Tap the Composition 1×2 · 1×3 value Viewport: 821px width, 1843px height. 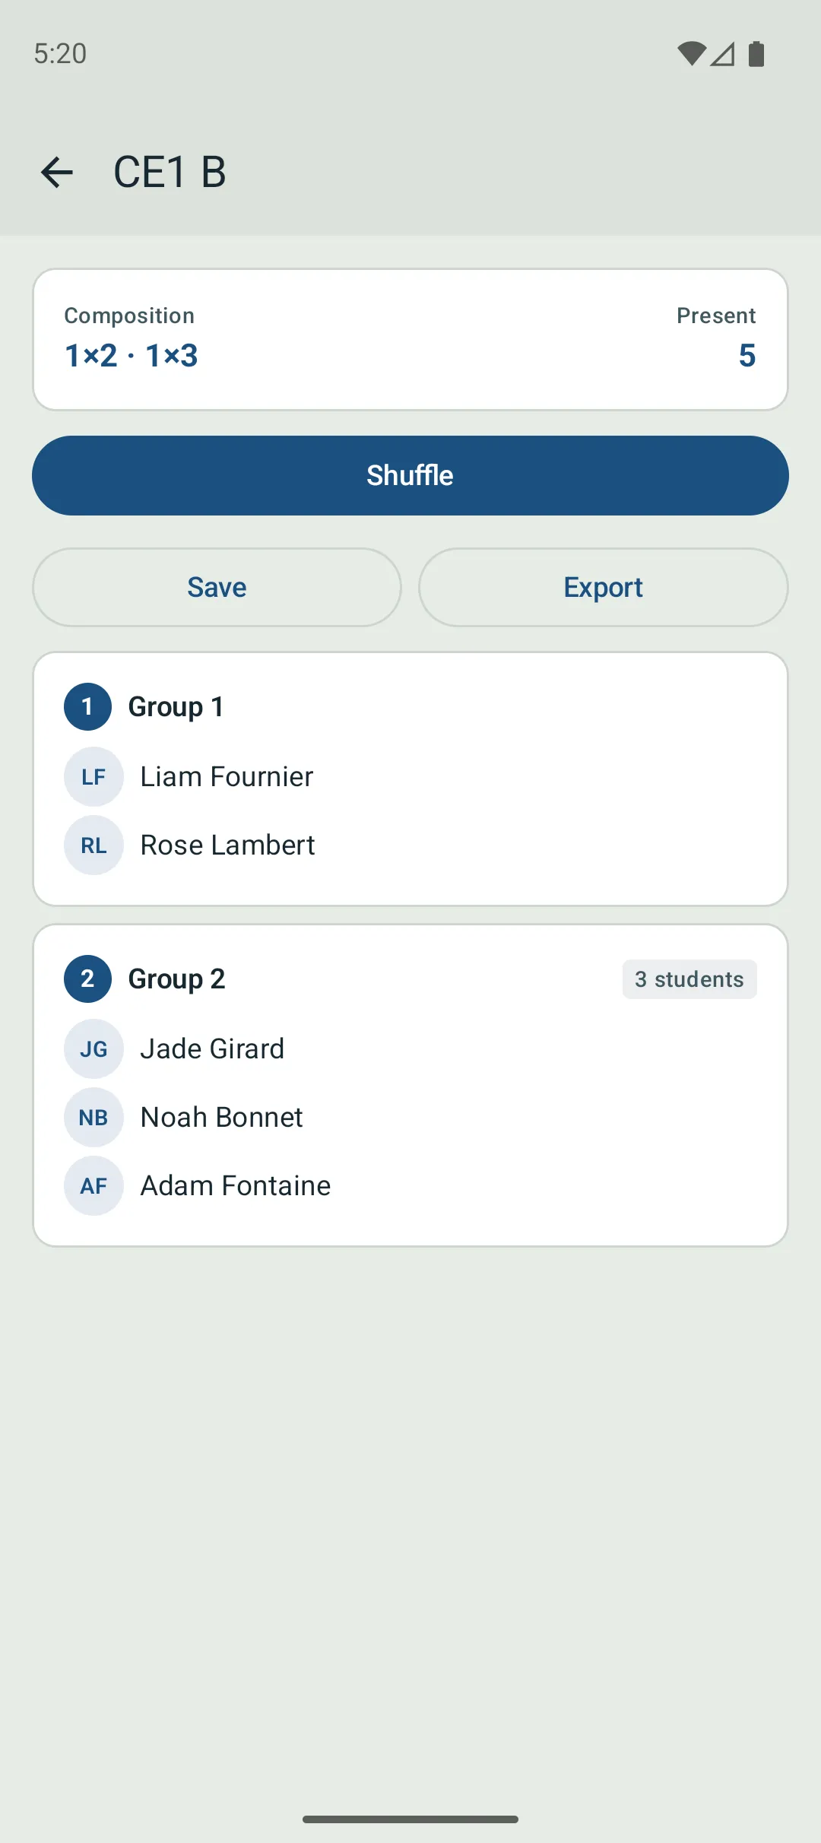coord(132,355)
